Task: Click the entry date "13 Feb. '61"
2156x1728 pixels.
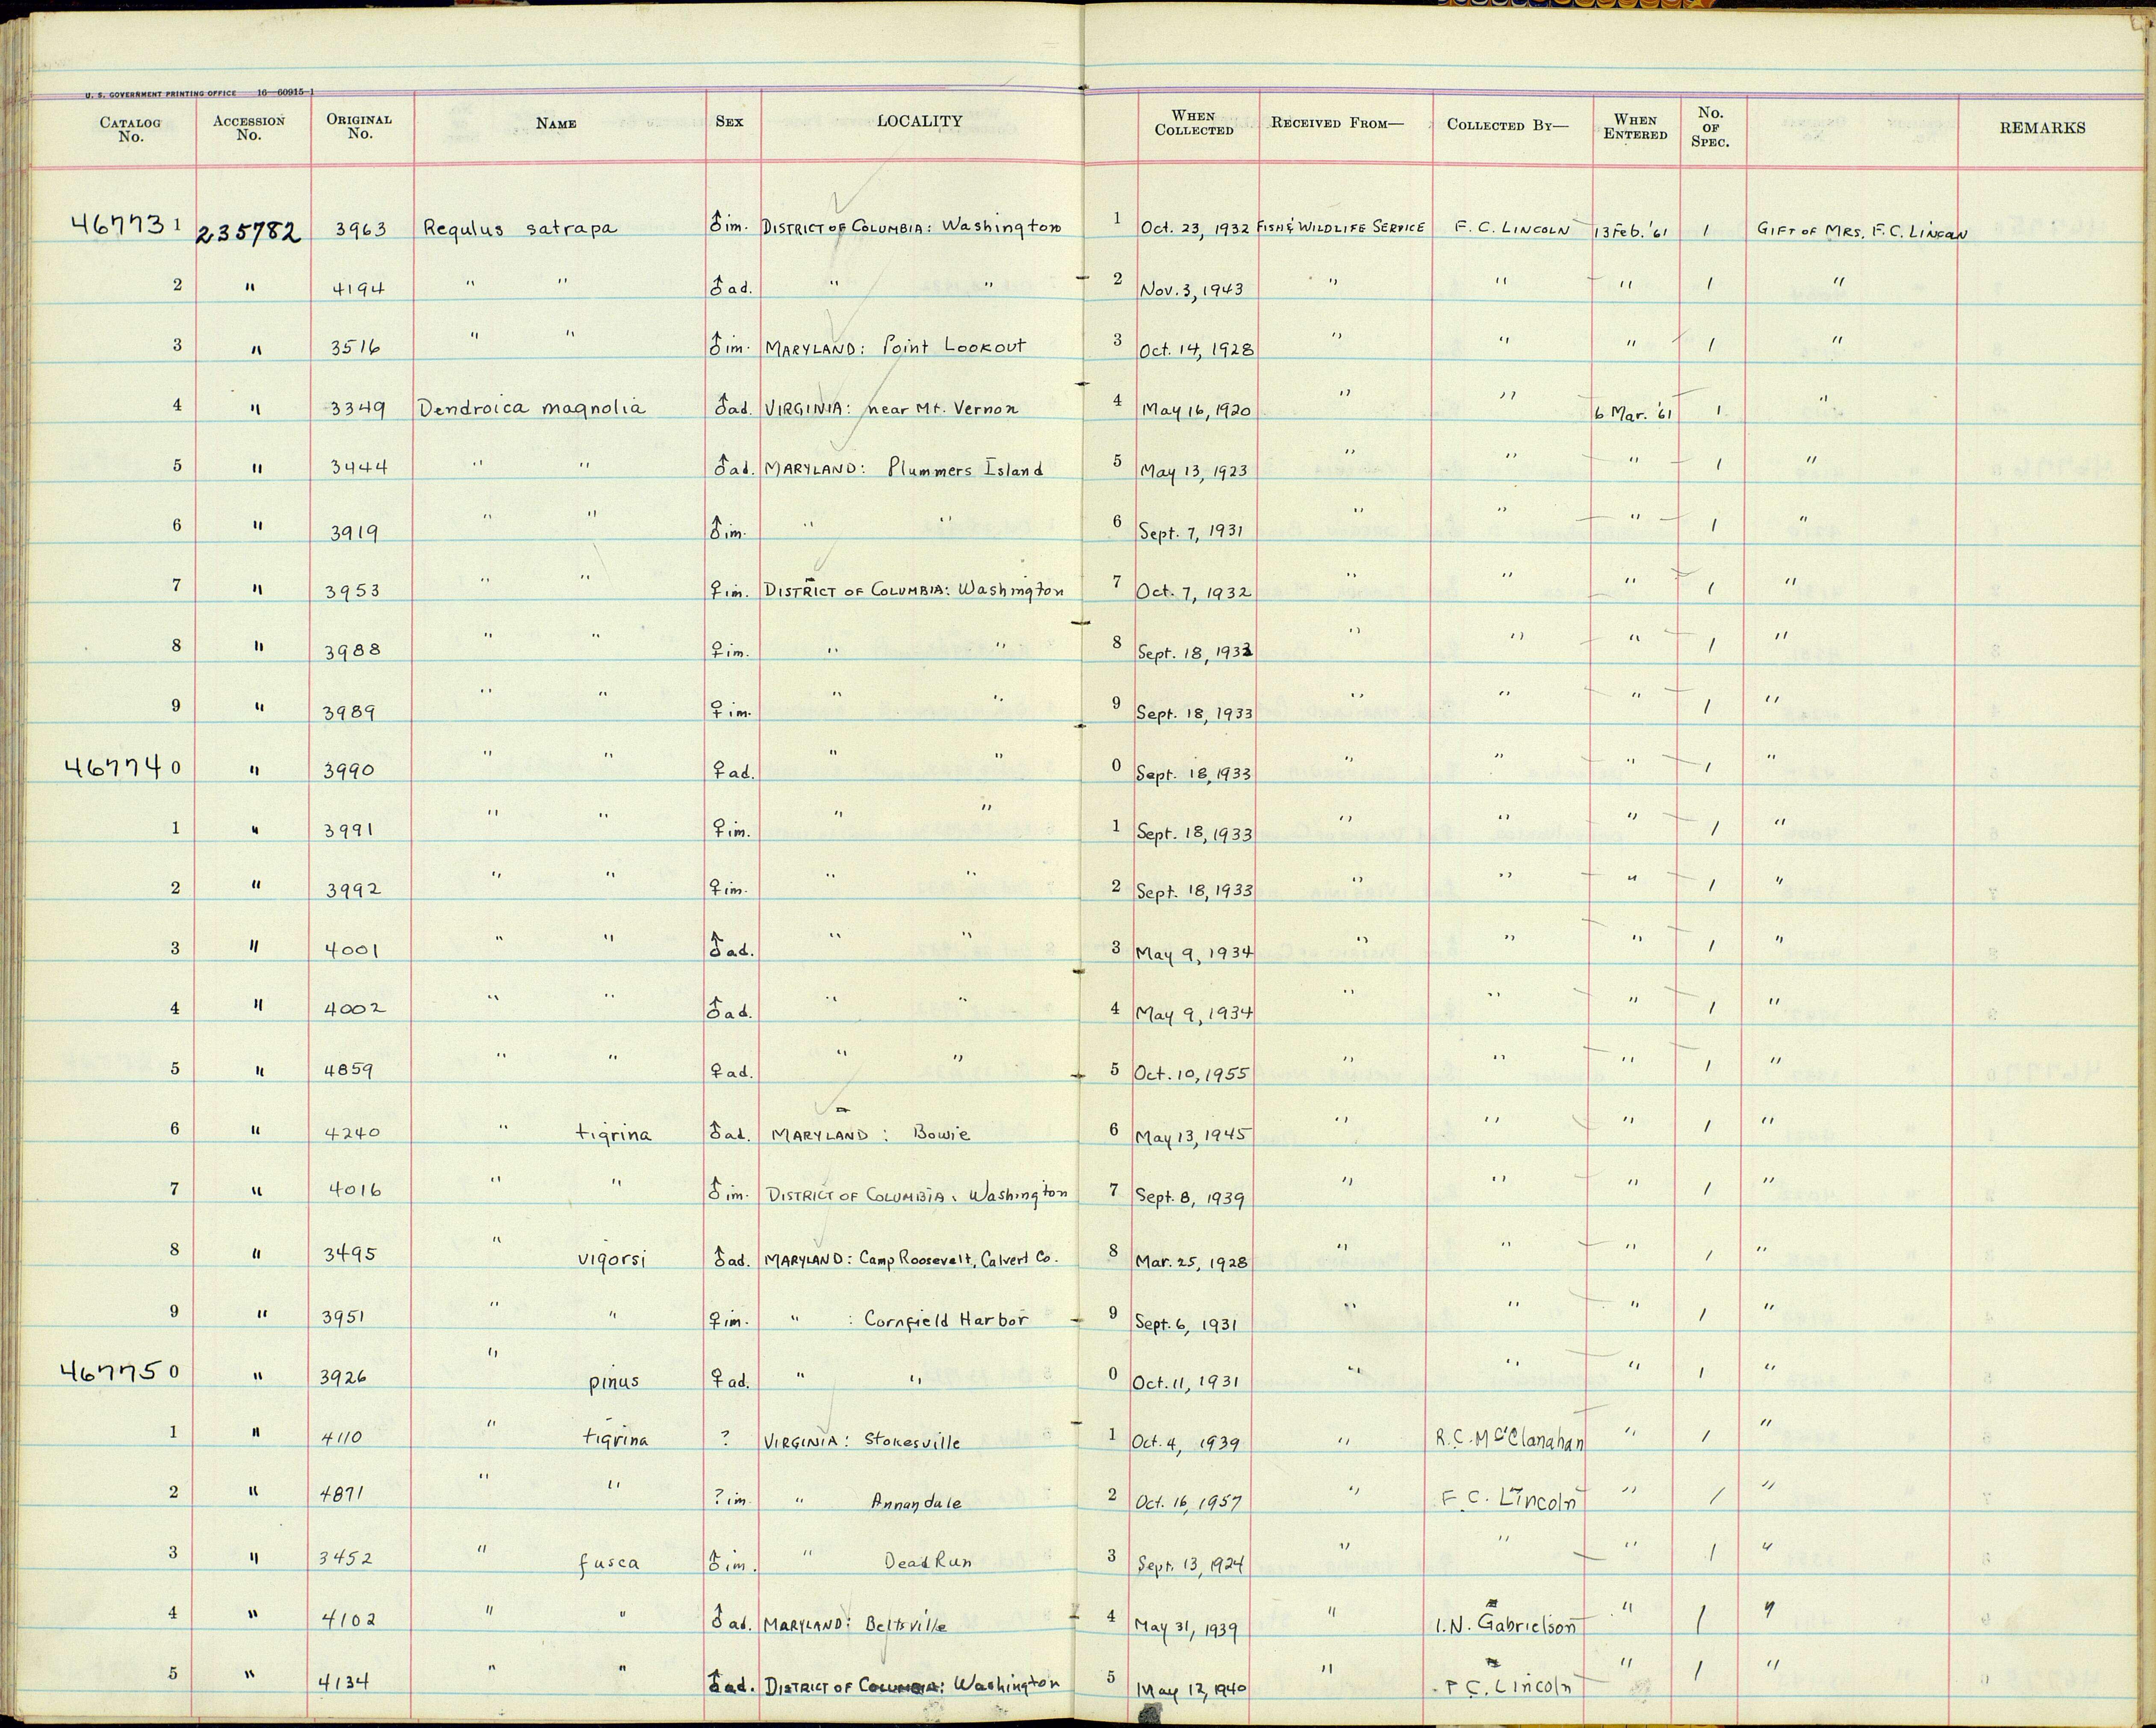Action: [1632, 232]
